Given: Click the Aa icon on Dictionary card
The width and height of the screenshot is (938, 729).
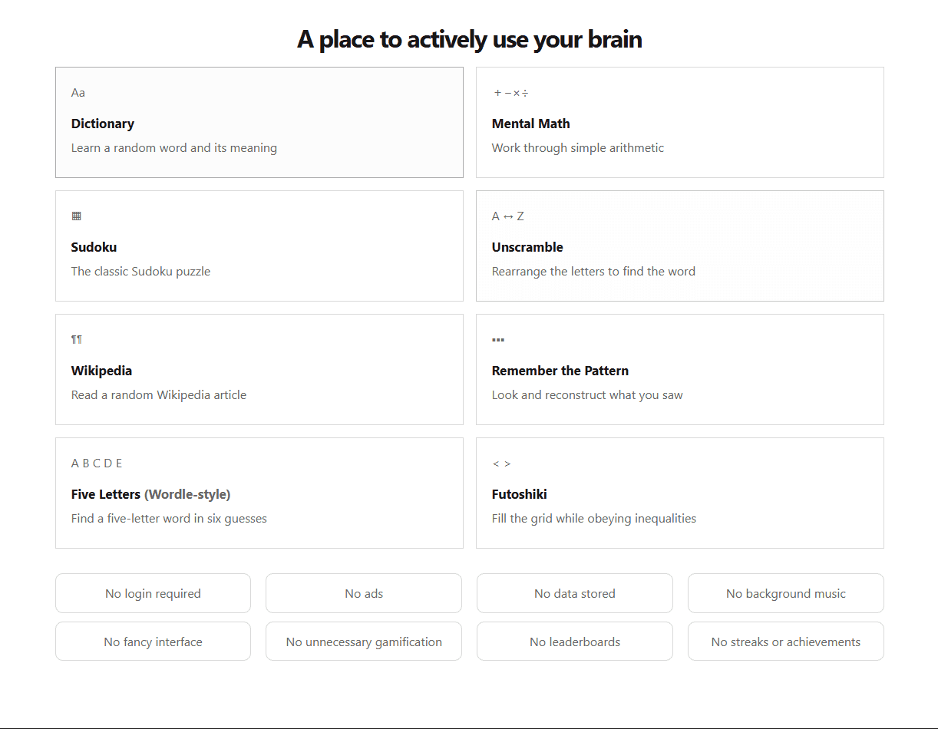Looking at the screenshot, I should point(78,93).
